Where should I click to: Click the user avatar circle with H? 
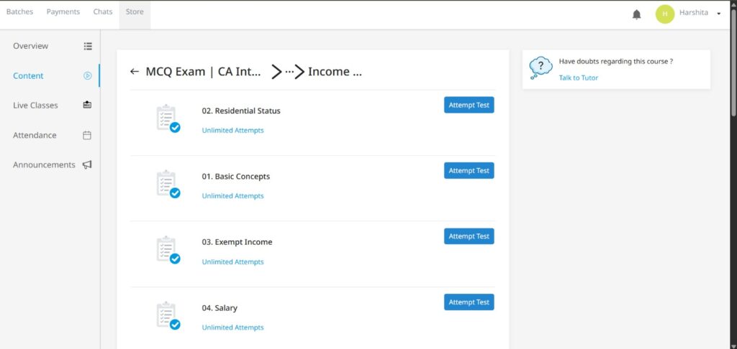(x=665, y=14)
